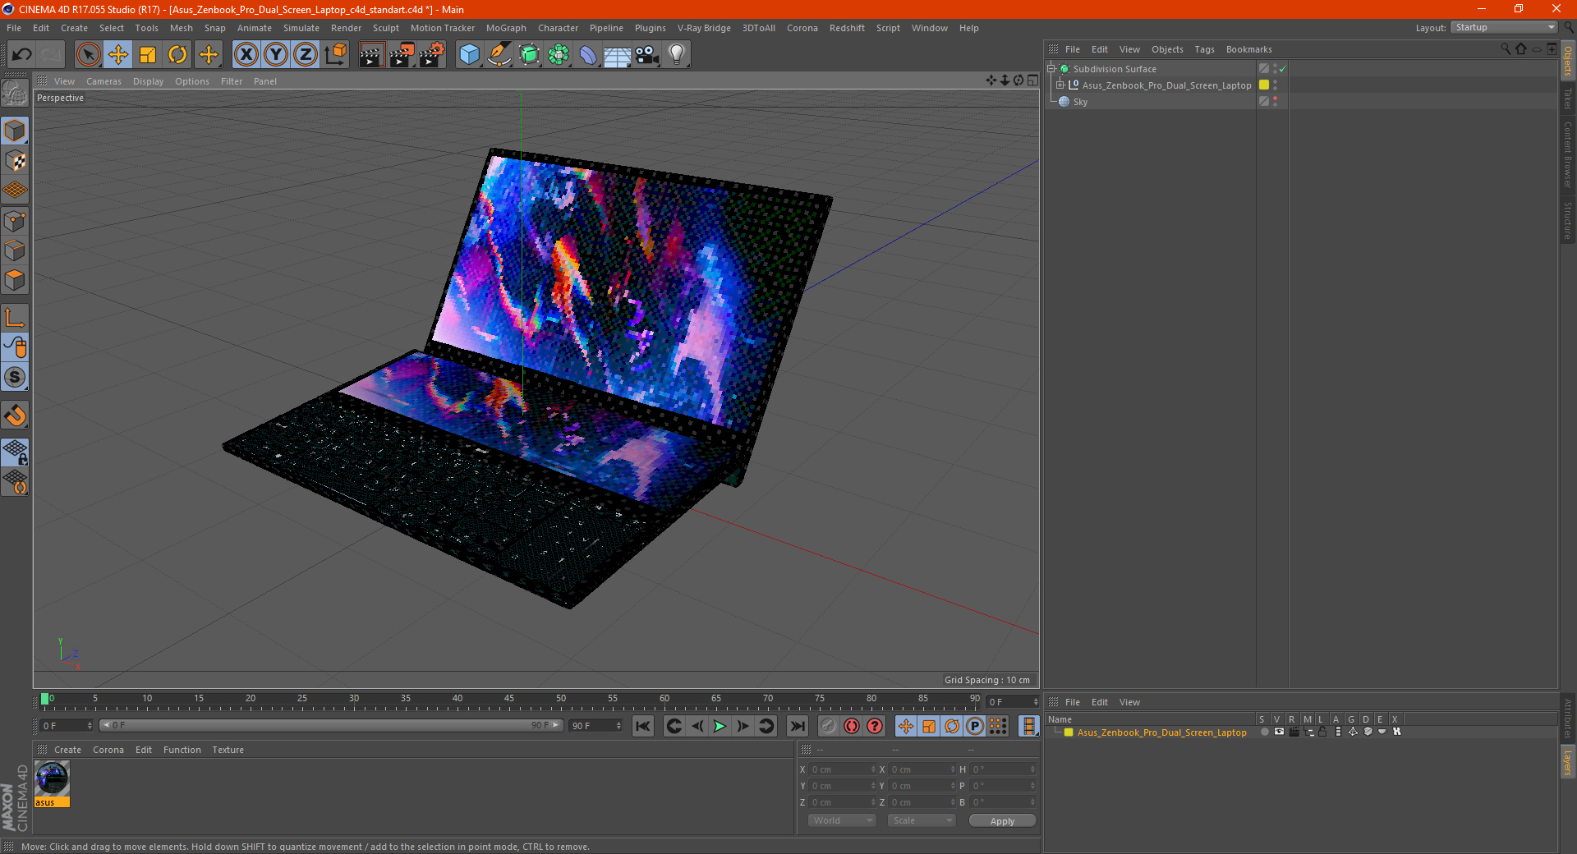Open viewport Cameras menu
1577x854 pixels.
pos(103,81)
